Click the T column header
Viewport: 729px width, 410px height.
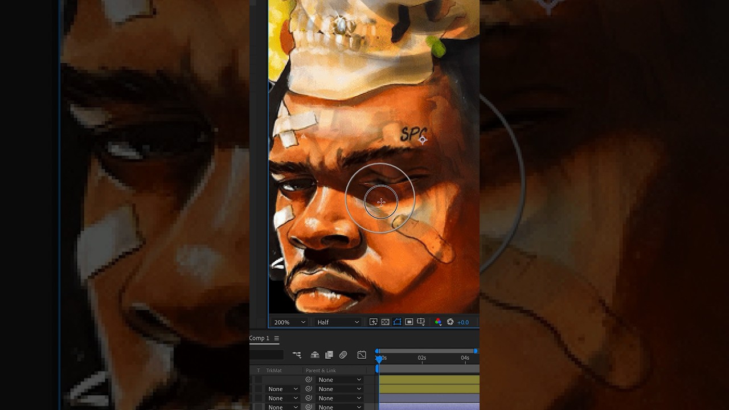pos(258,371)
